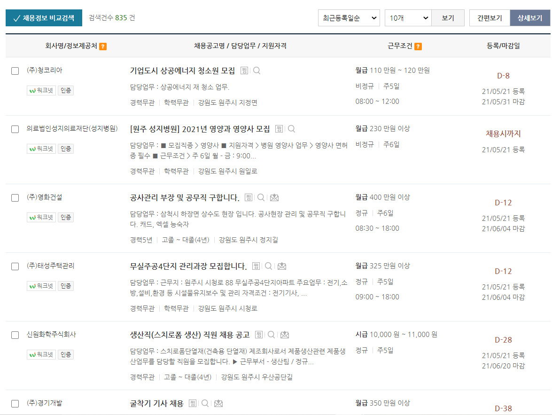Click the 채용정보 비교검색 button

click(x=44, y=18)
